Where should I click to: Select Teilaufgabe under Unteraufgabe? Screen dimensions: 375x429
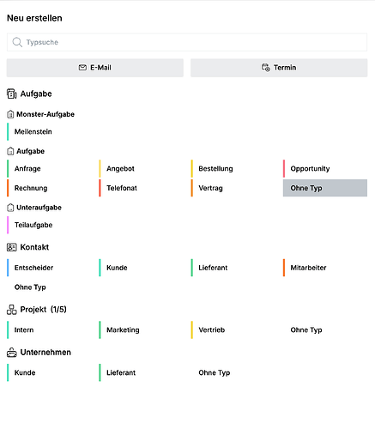point(33,225)
